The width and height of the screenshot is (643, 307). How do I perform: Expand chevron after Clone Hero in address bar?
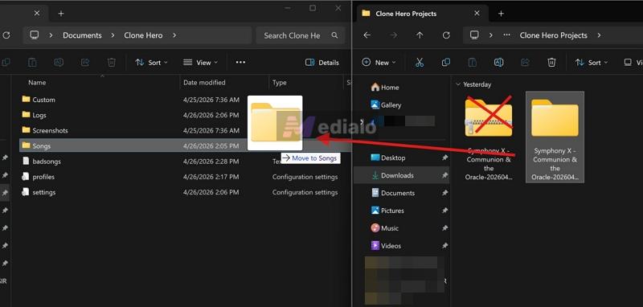174,35
